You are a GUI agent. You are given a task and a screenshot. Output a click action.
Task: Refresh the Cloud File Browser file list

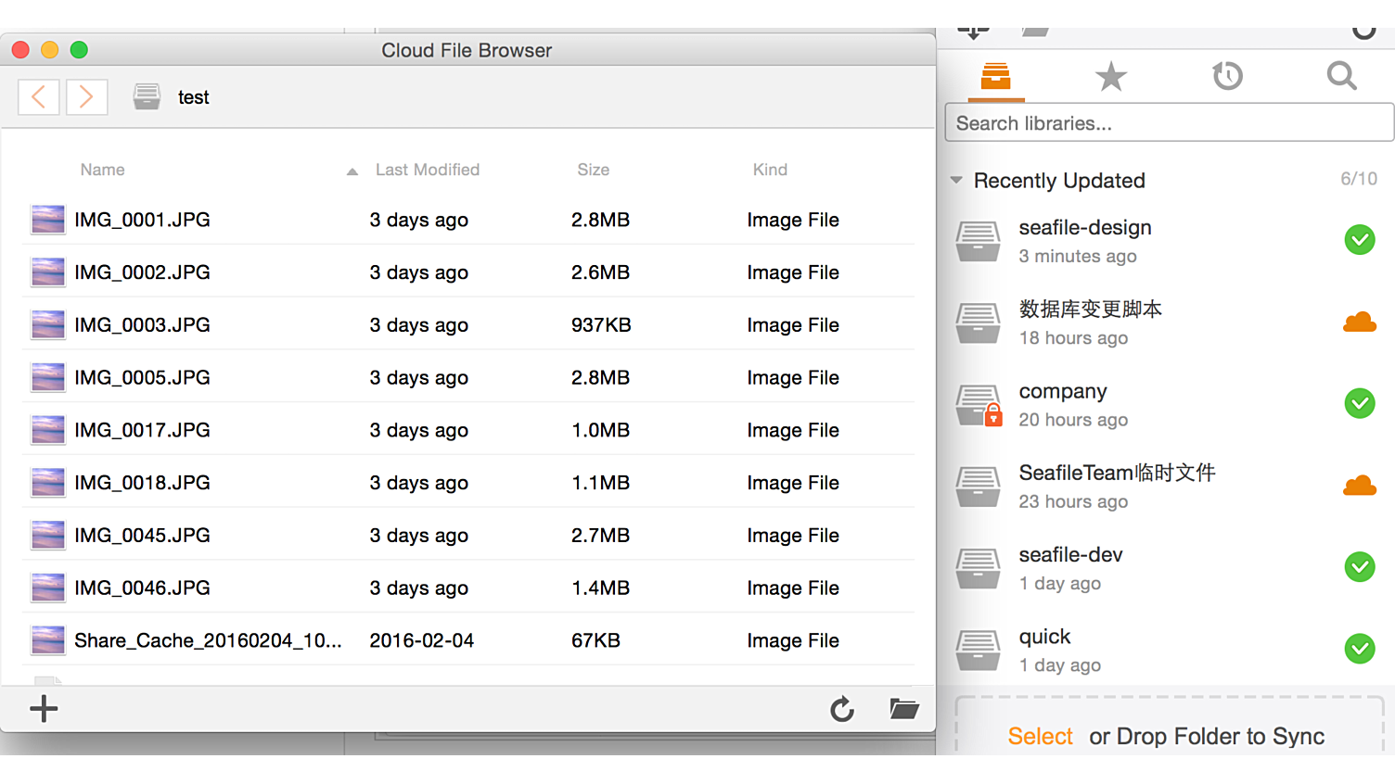pyautogui.click(x=842, y=709)
